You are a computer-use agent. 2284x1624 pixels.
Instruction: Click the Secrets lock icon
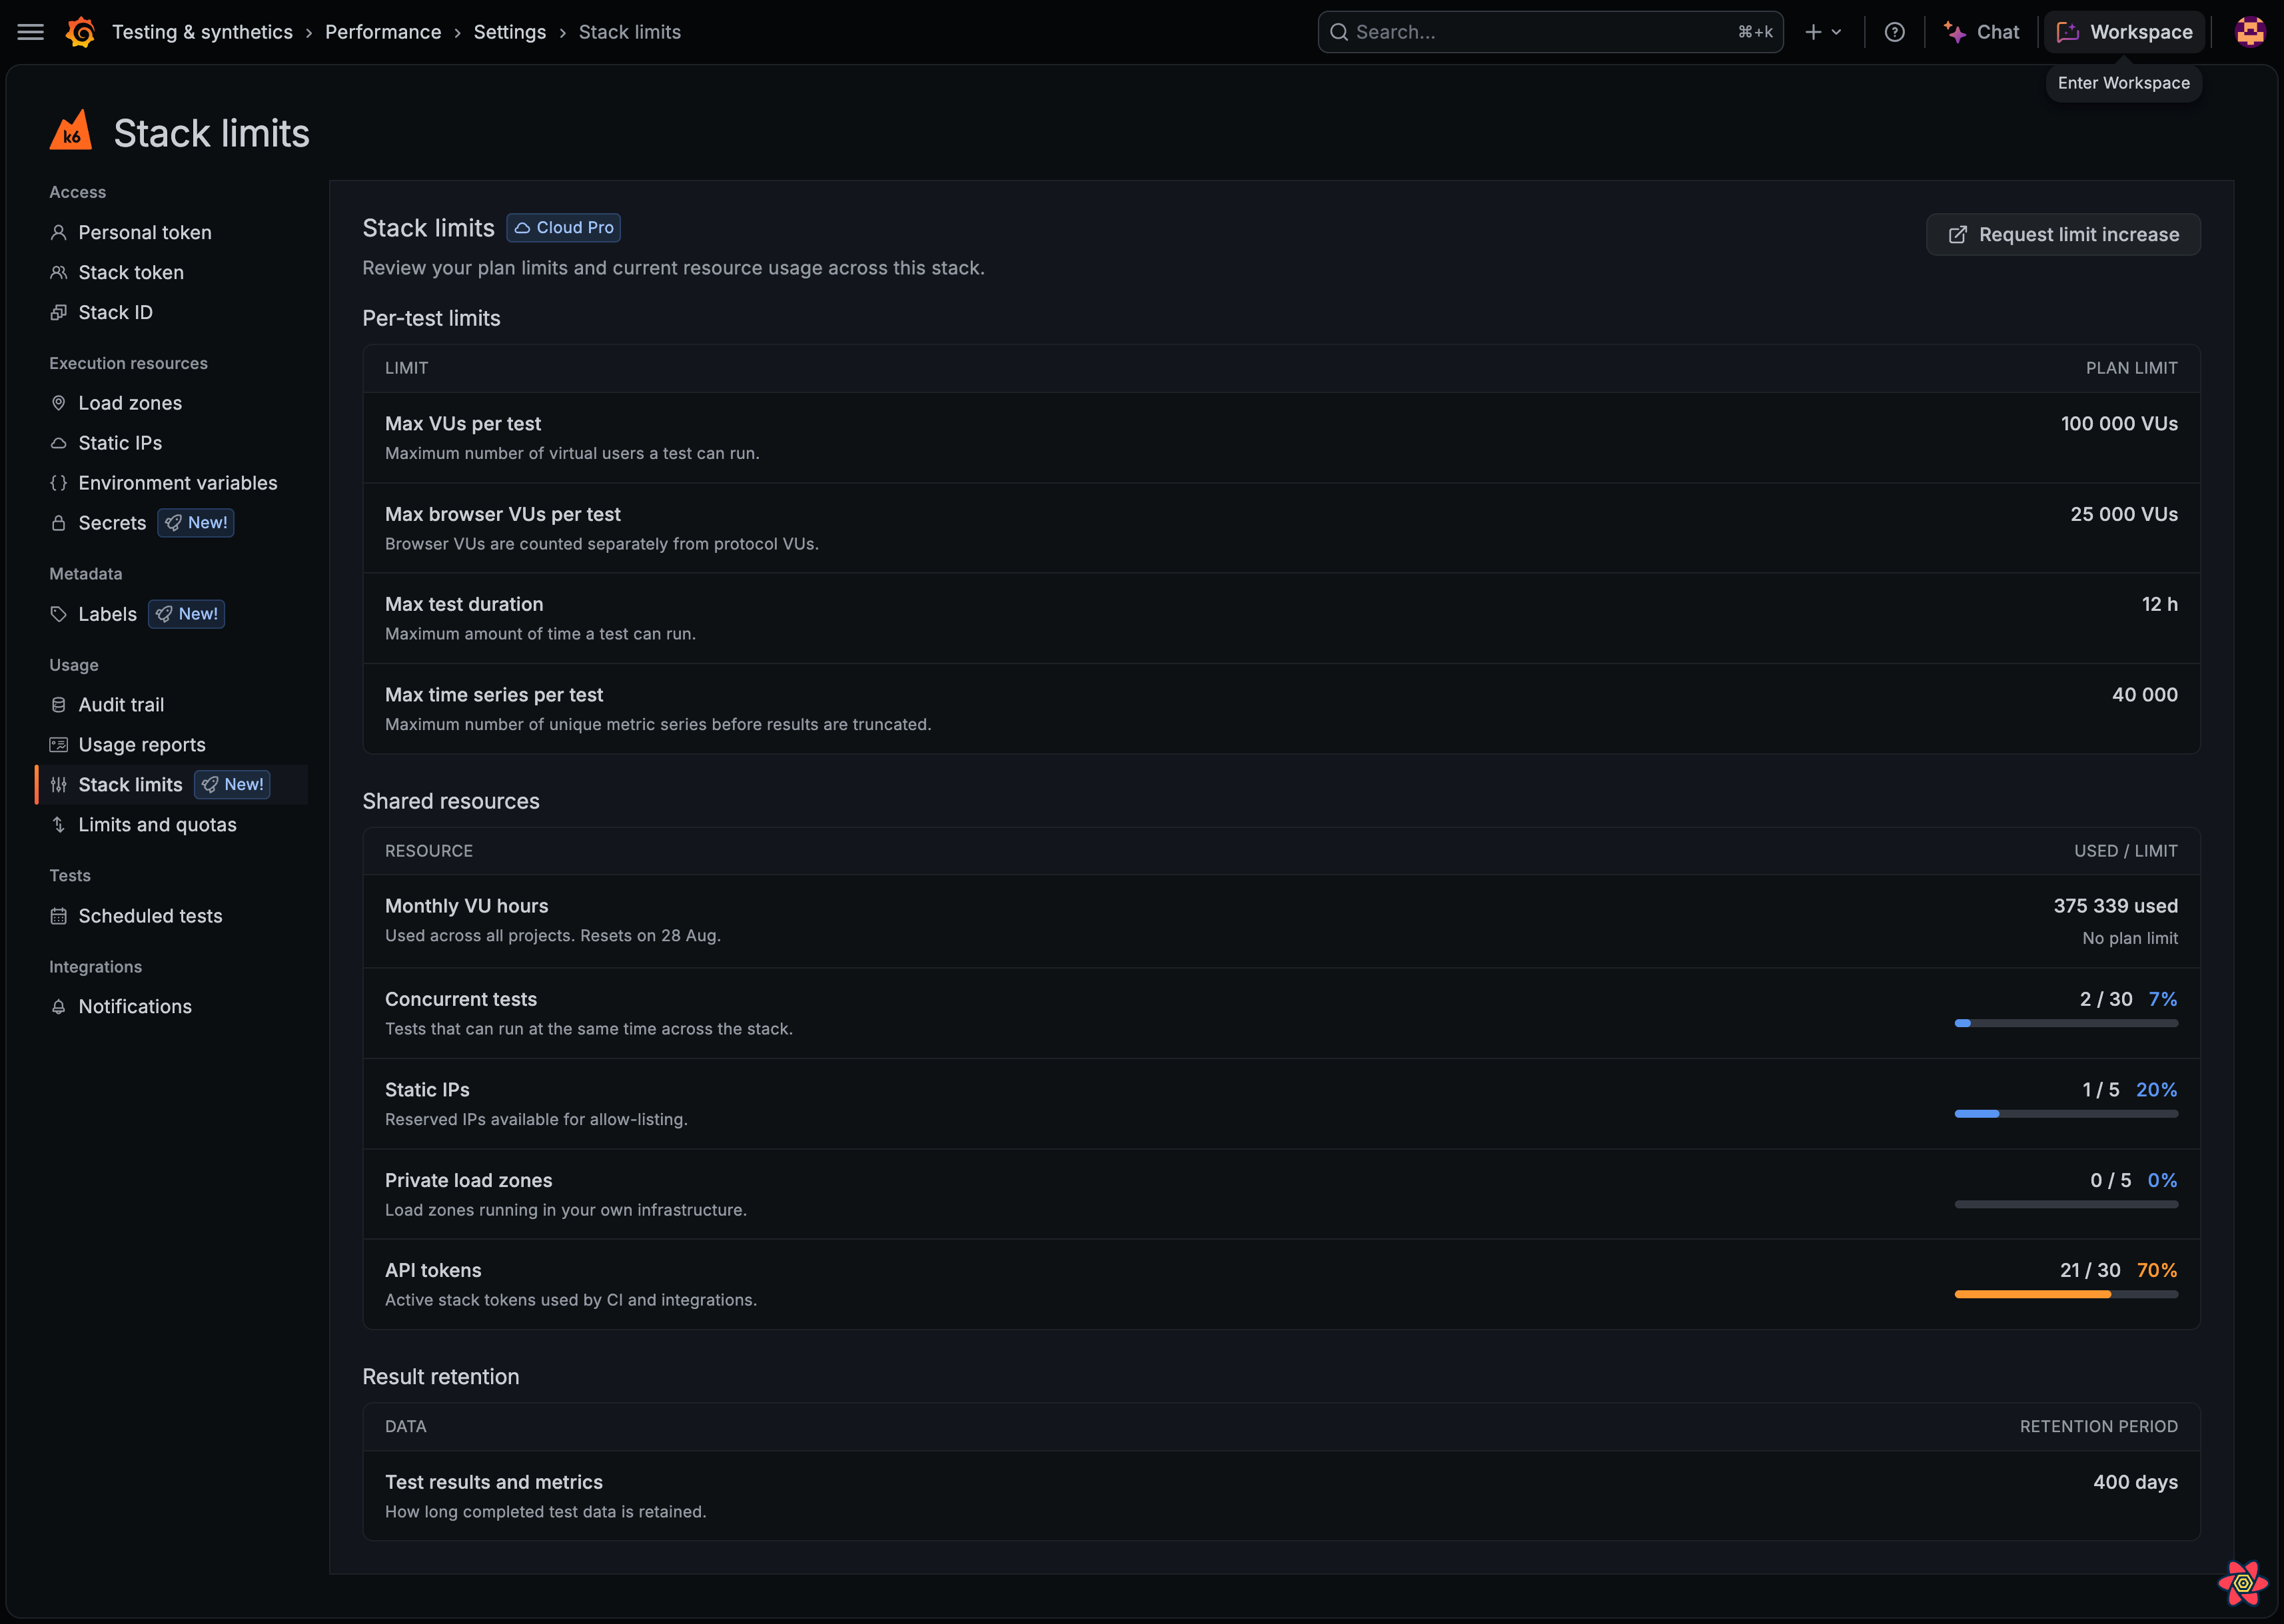coord(59,523)
